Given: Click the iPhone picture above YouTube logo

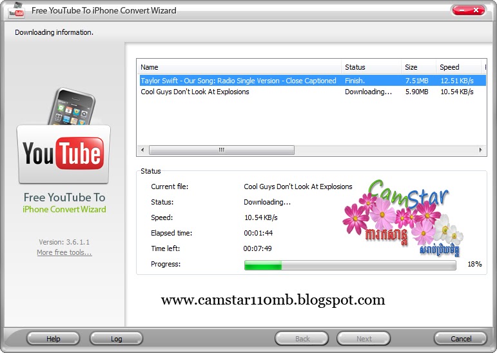Looking at the screenshot, I should tap(72, 106).
